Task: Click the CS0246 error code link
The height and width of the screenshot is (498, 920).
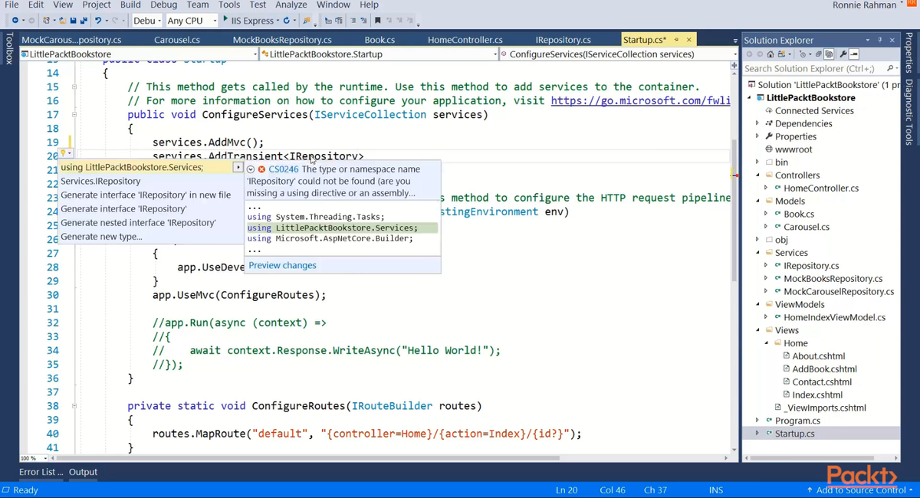Action: tap(284, 169)
